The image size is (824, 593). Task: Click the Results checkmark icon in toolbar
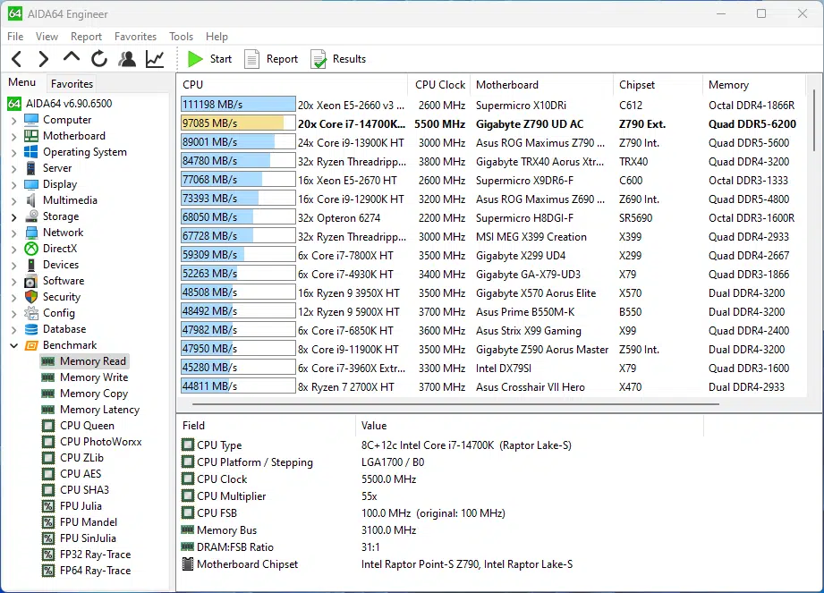coord(319,59)
